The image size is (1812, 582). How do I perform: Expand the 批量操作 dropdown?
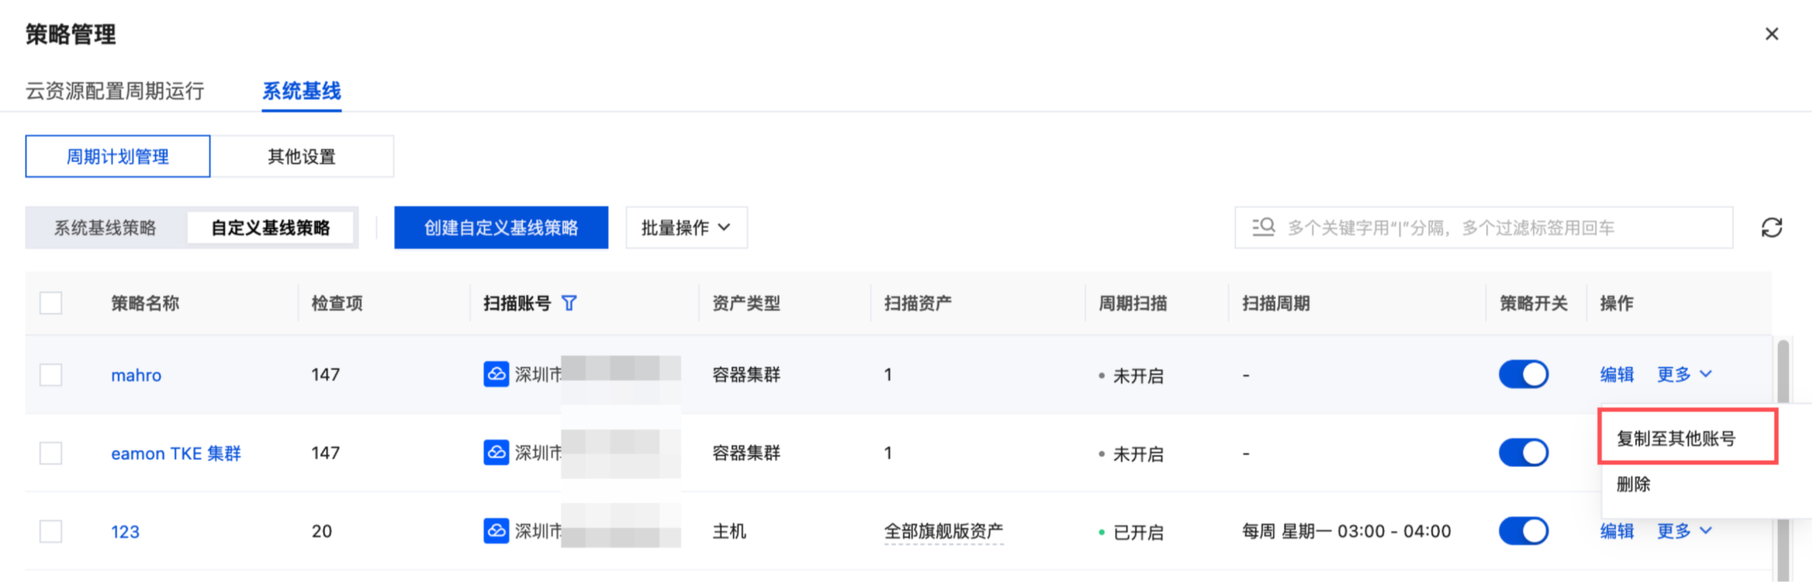[x=686, y=227]
